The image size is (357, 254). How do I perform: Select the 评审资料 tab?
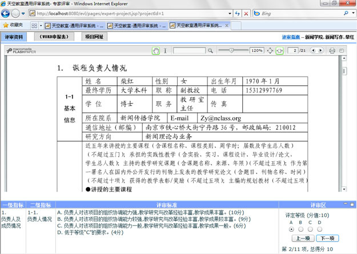pos(14,37)
